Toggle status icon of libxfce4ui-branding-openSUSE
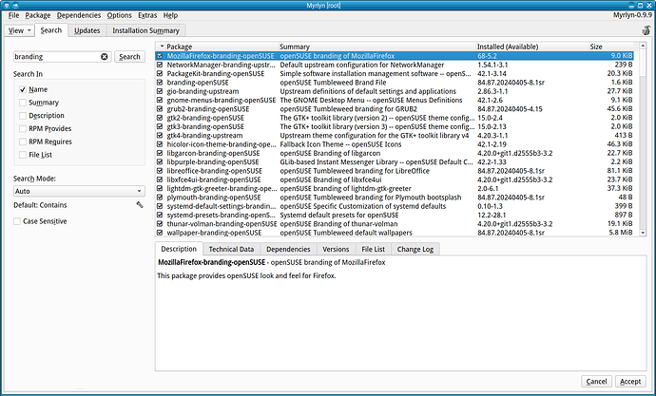 (x=160, y=179)
